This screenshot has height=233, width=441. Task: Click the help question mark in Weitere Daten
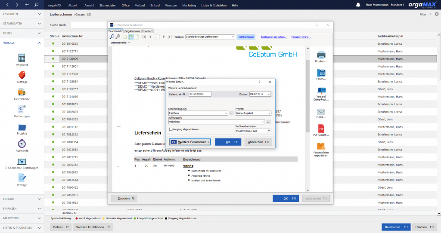click(260, 82)
